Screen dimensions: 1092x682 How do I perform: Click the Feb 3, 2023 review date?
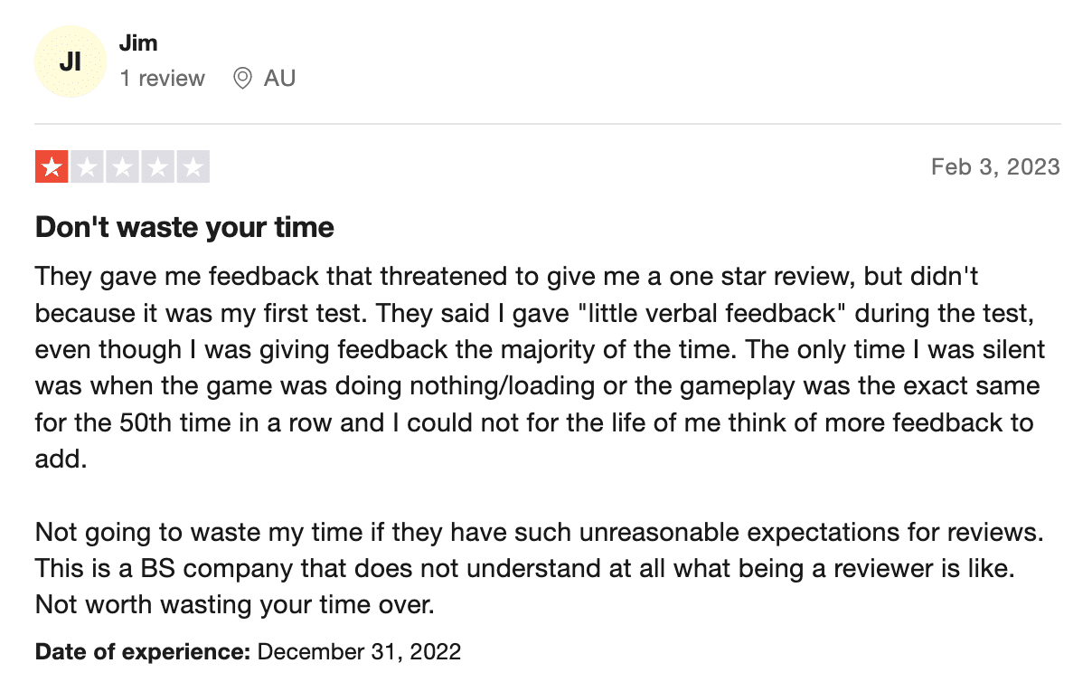pos(995,167)
